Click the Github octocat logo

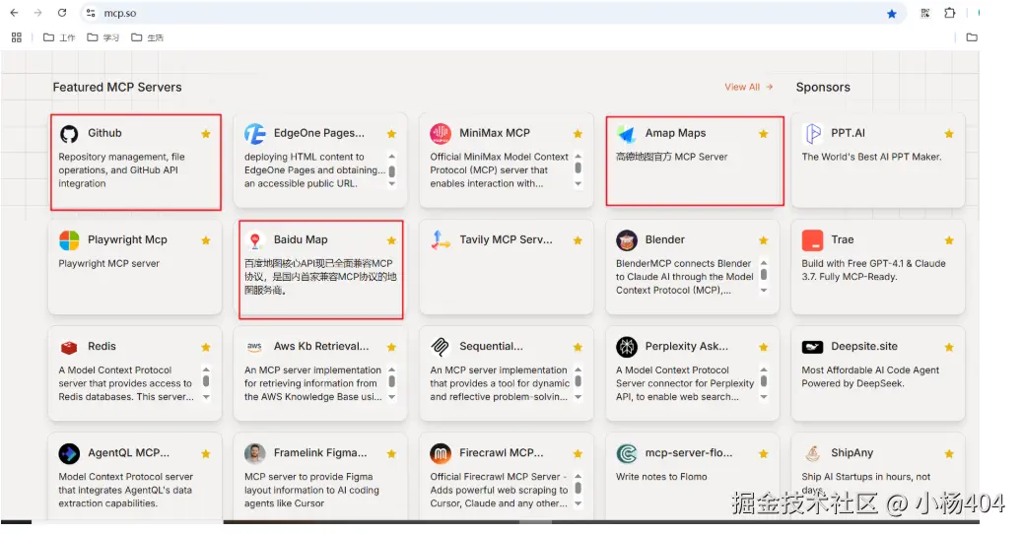[x=69, y=134]
